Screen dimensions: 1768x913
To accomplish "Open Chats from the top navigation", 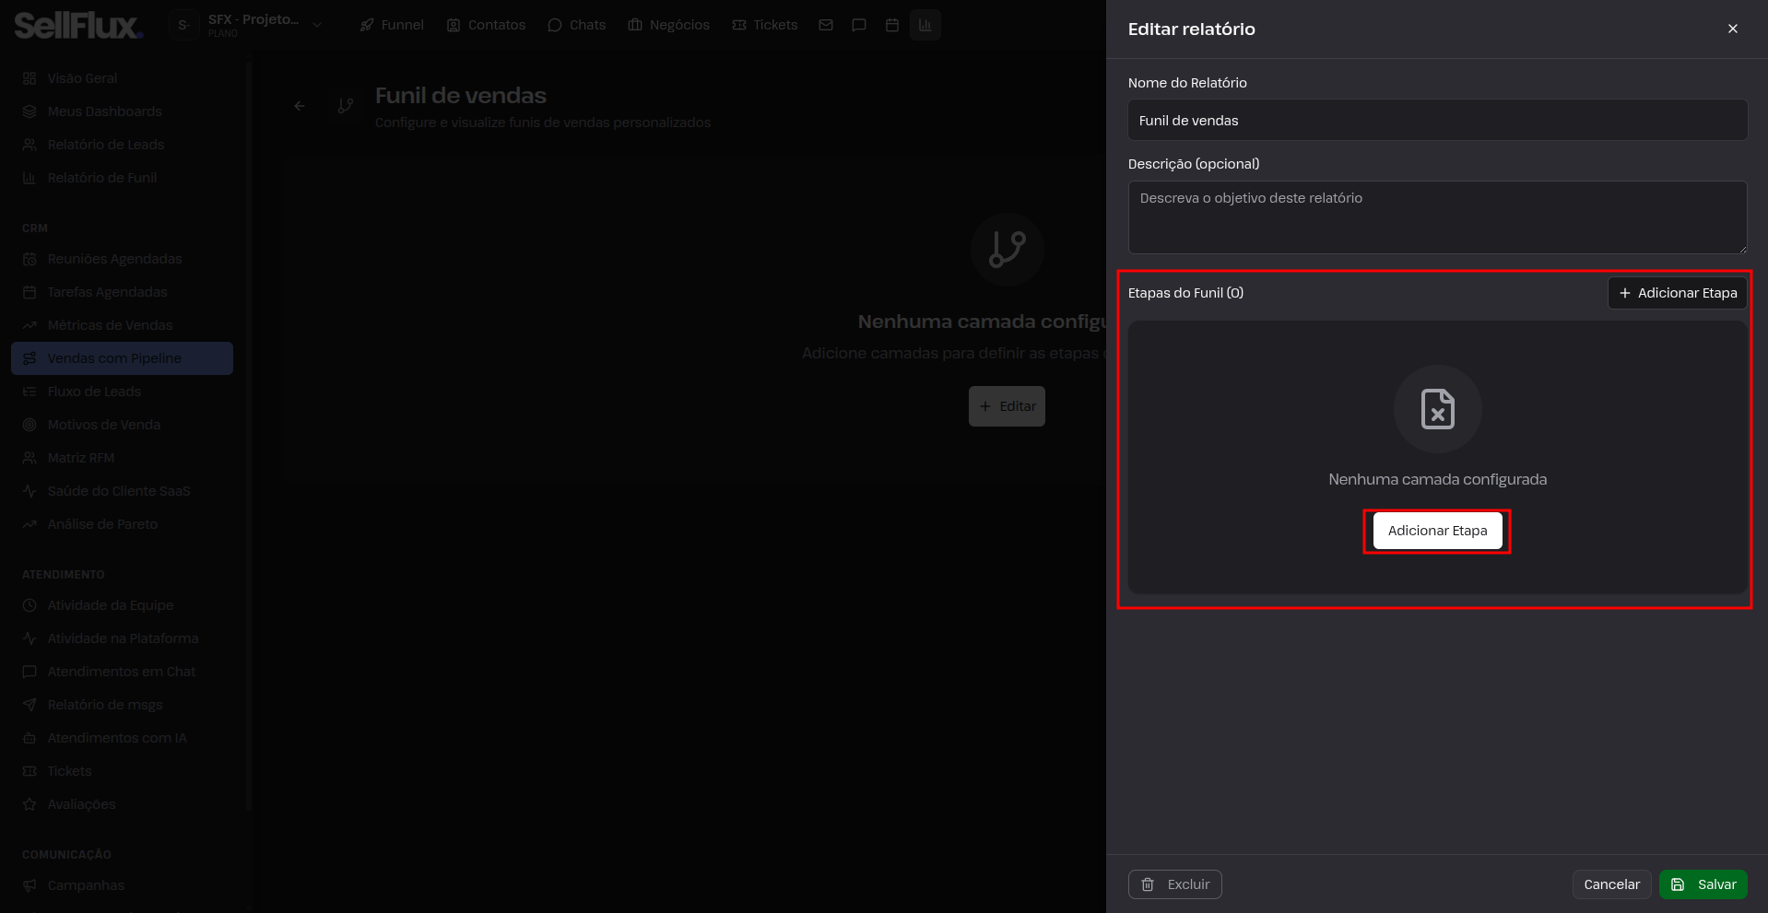I will point(576,25).
